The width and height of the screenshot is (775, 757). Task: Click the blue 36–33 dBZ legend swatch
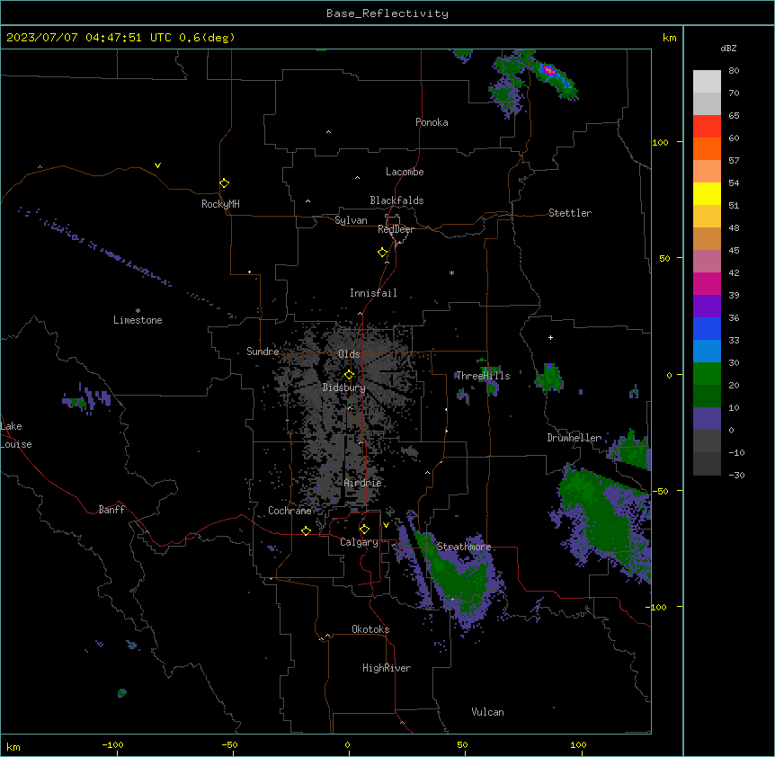(707, 328)
